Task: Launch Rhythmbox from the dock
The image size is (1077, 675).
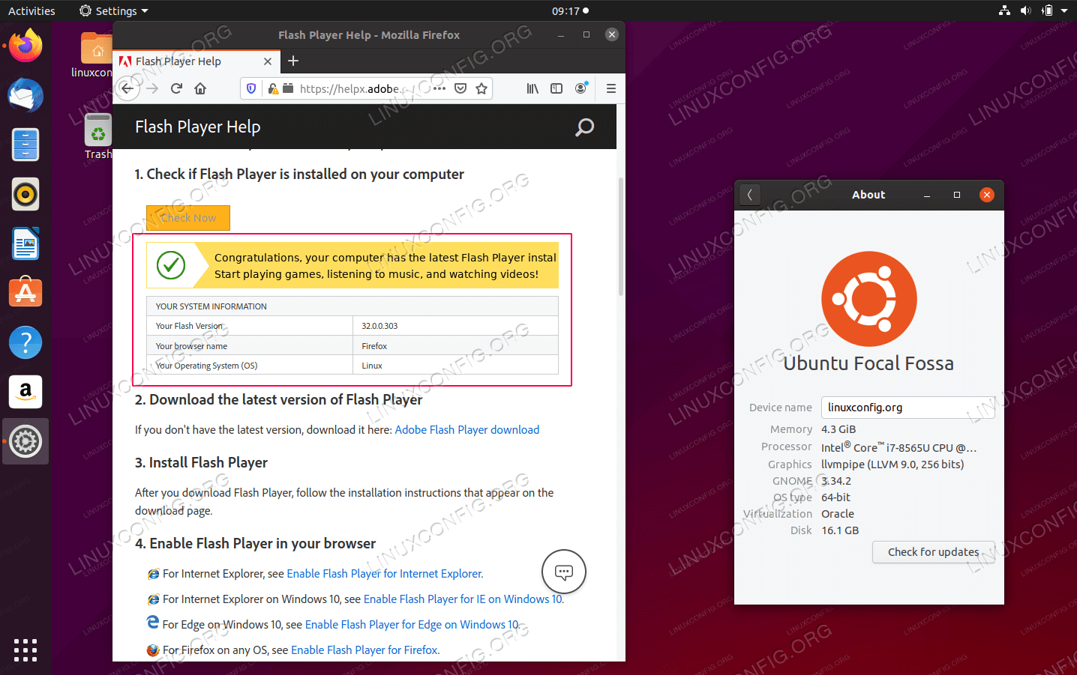Action: (x=25, y=194)
